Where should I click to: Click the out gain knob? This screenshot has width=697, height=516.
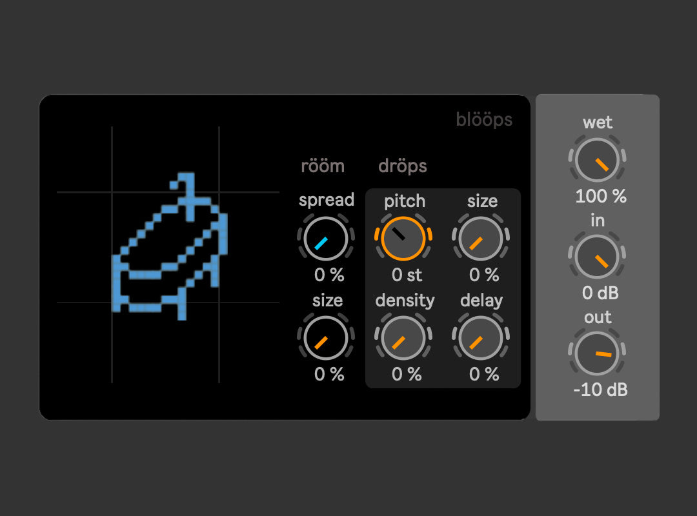point(597,353)
